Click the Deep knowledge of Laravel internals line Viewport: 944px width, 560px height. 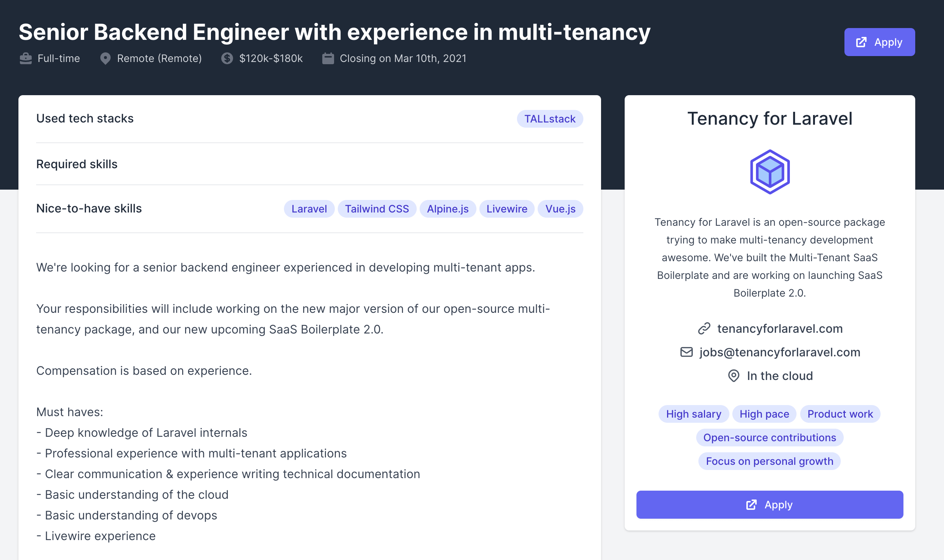tap(142, 432)
